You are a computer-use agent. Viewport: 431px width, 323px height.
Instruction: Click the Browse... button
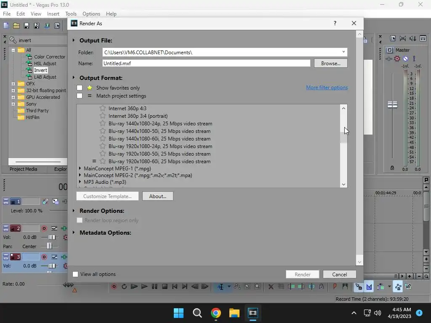pos(331,63)
